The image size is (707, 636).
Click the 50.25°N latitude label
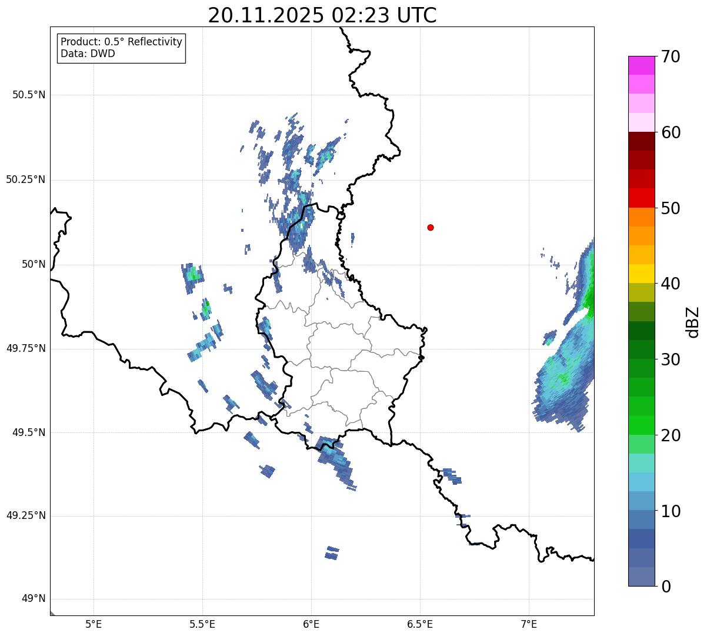pos(26,179)
